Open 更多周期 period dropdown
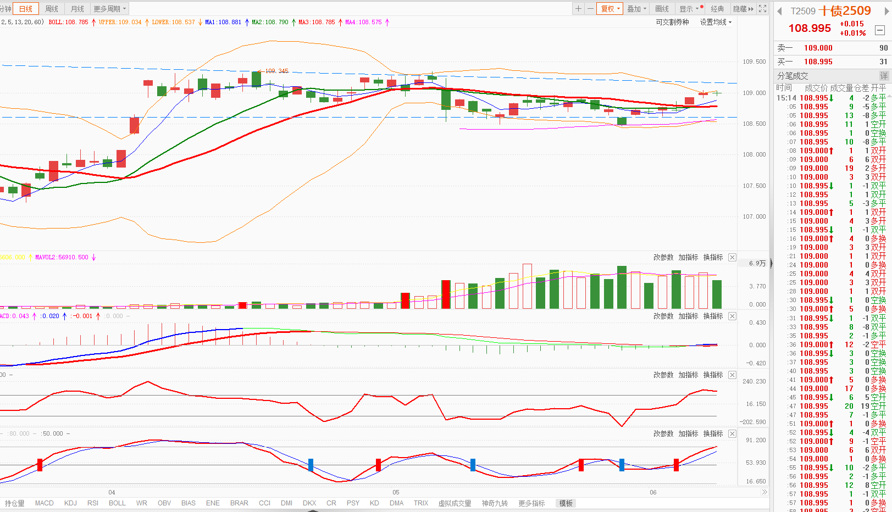This screenshot has height=512, width=892. tap(109, 9)
